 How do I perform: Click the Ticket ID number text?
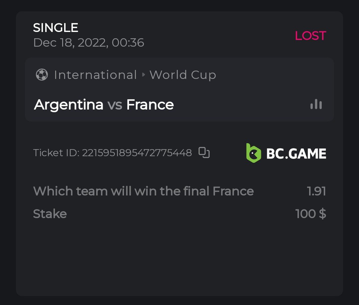(137, 153)
